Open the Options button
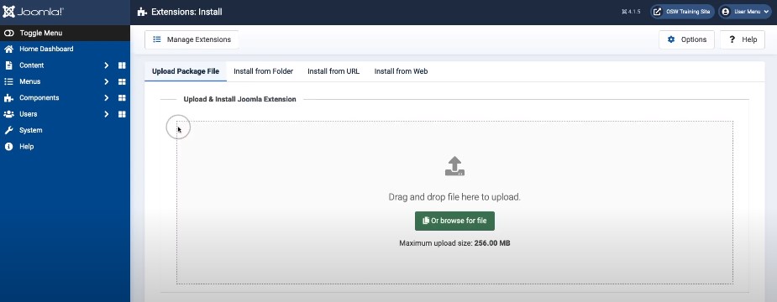777x302 pixels. point(686,39)
